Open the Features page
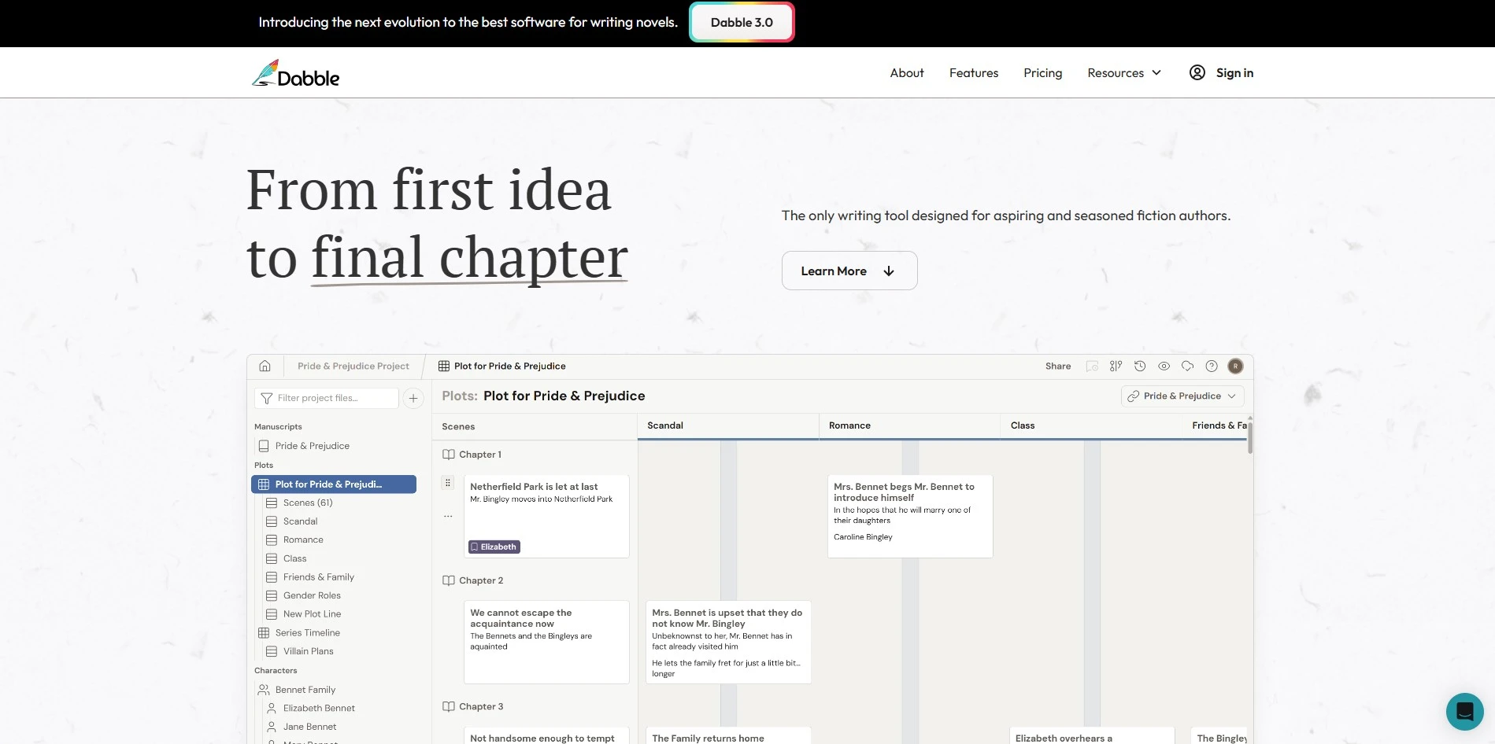The height and width of the screenshot is (744, 1495). pos(974,72)
